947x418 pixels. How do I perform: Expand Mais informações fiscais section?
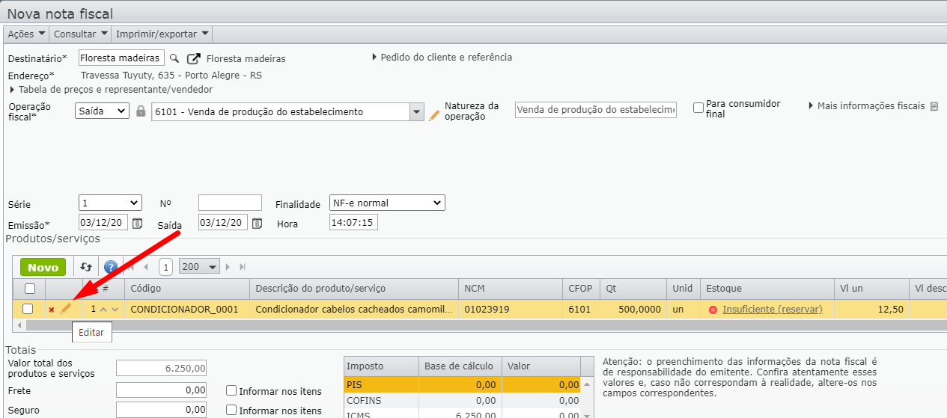tap(866, 106)
